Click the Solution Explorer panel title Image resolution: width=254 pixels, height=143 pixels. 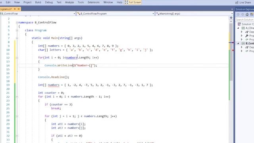pos(244,9)
